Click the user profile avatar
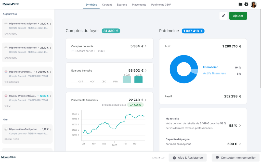The height and width of the screenshot is (163, 261). (254, 4)
